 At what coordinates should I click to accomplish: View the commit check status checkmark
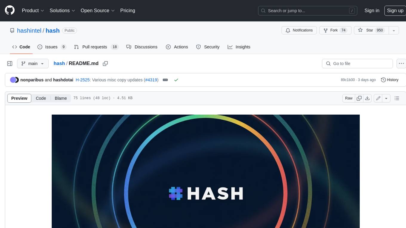176,80
